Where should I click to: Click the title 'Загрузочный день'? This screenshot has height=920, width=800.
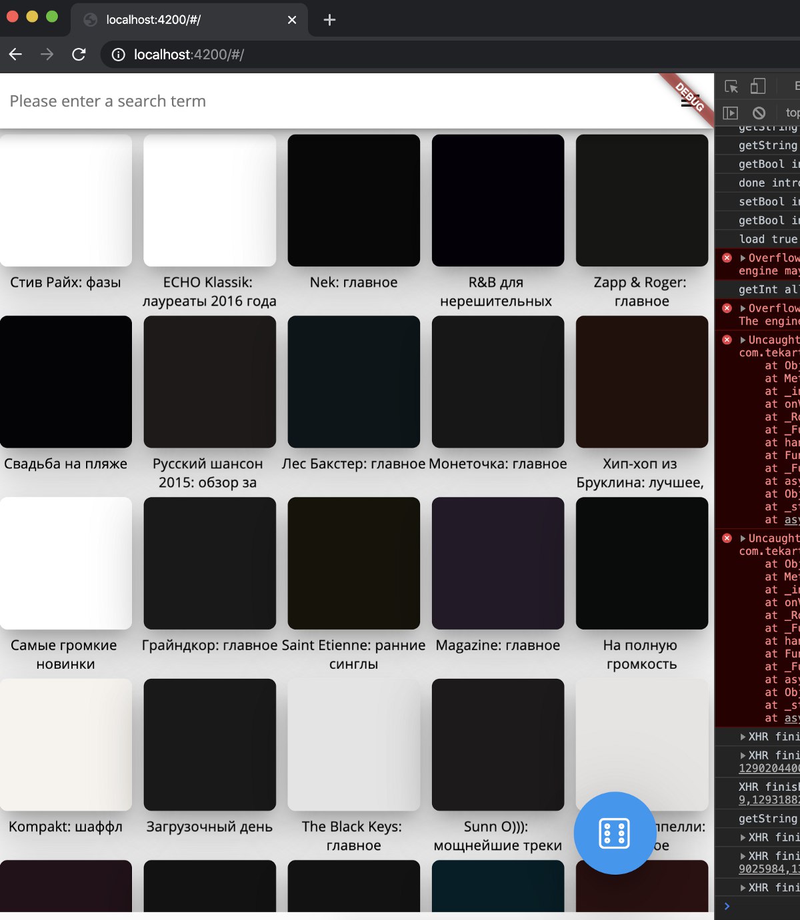click(209, 827)
